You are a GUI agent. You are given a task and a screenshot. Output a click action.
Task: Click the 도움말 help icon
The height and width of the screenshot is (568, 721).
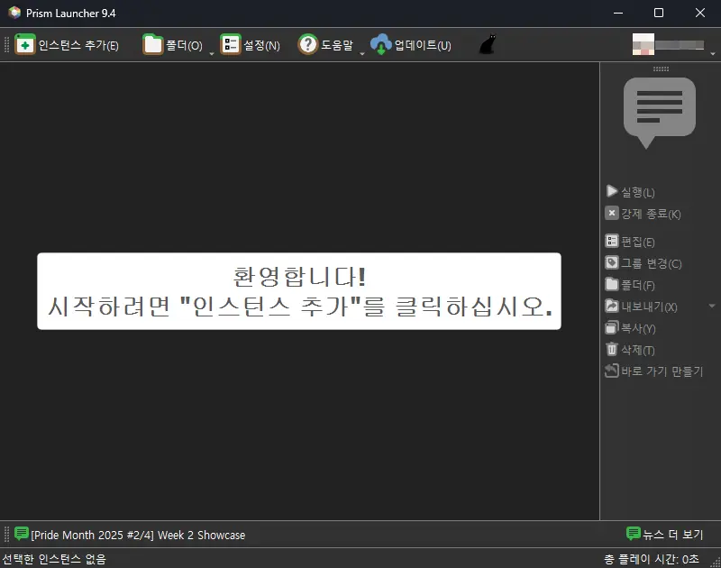click(x=307, y=44)
